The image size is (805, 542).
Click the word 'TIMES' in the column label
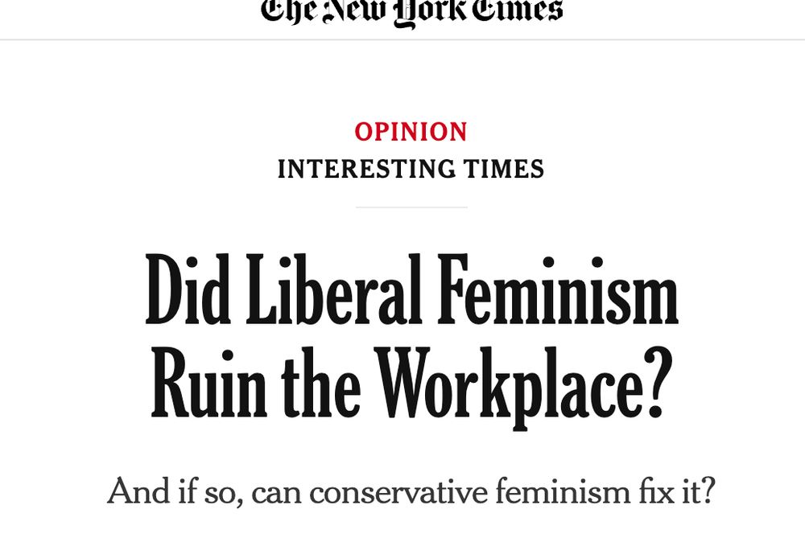tap(502, 169)
